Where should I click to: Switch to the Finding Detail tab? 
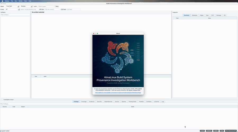(x=132, y=102)
